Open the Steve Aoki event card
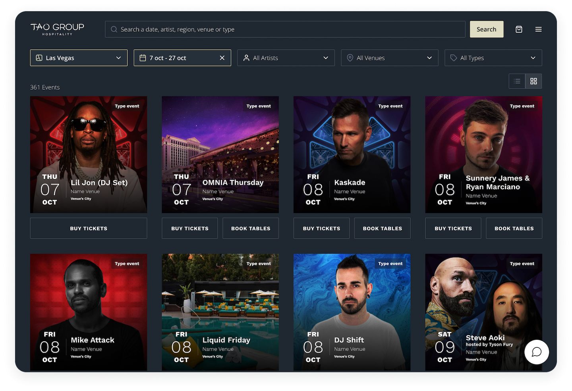 (x=483, y=312)
